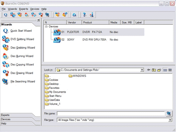The image size is (176, 132).
Task: Click the File name input field
Action: (x=111, y=113)
